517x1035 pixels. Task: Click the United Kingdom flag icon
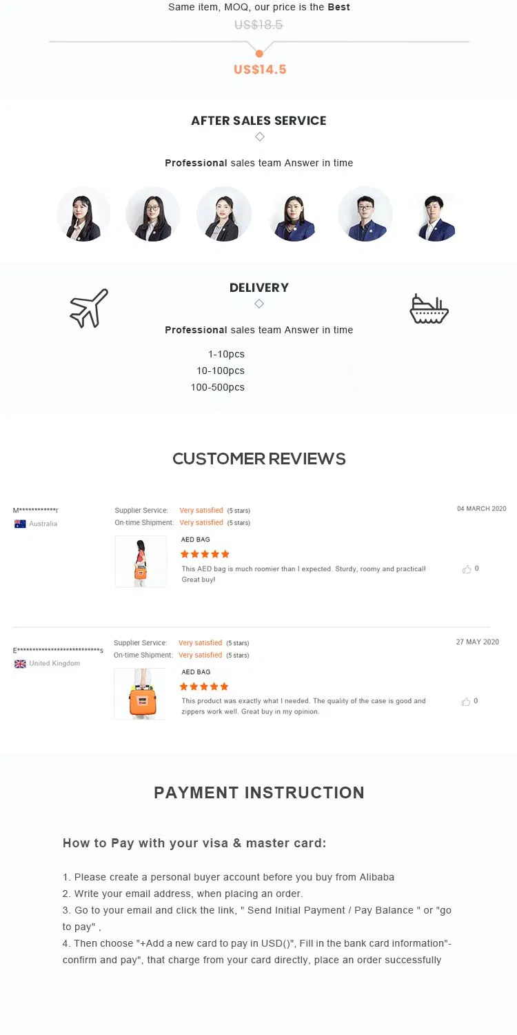[x=20, y=664]
